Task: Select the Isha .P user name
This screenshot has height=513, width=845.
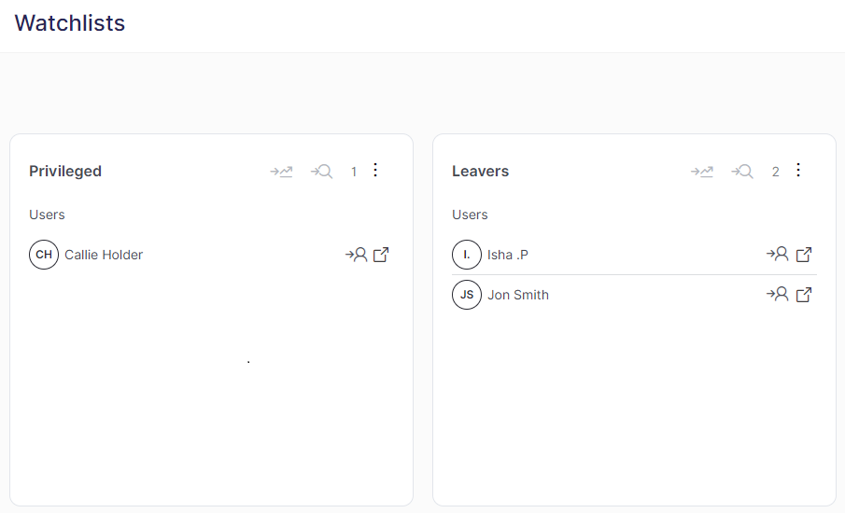Action: pyautogui.click(x=508, y=255)
